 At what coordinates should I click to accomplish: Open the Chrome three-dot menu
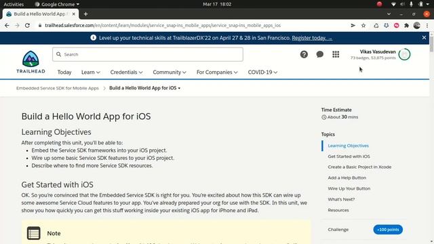tap(427, 26)
